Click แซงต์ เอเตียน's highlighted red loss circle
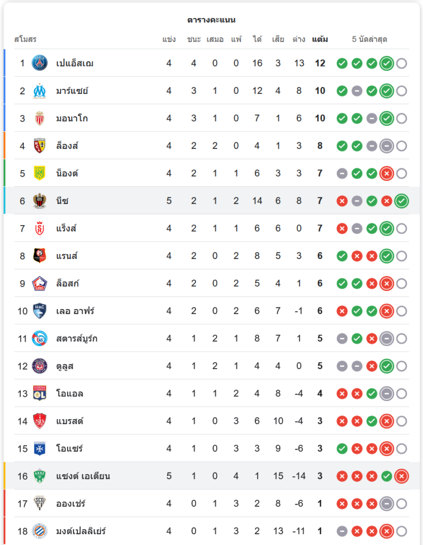This screenshot has width=423, height=545. click(x=401, y=476)
